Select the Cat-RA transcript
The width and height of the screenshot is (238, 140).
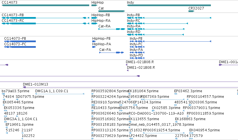coord(112,29)
